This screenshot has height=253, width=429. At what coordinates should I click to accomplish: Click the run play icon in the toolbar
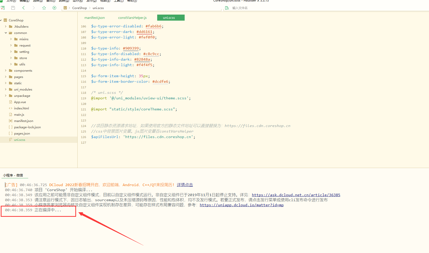[54, 8]
